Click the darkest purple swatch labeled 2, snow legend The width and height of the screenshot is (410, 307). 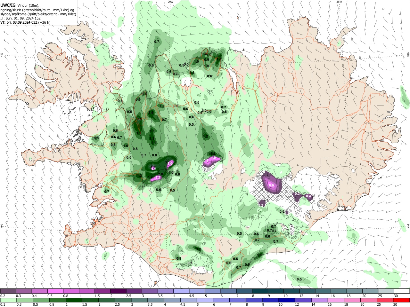(118, 291)
